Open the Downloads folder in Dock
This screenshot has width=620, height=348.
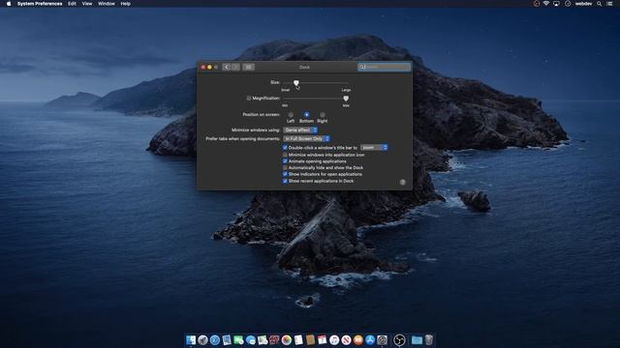[x=417, y=339]
